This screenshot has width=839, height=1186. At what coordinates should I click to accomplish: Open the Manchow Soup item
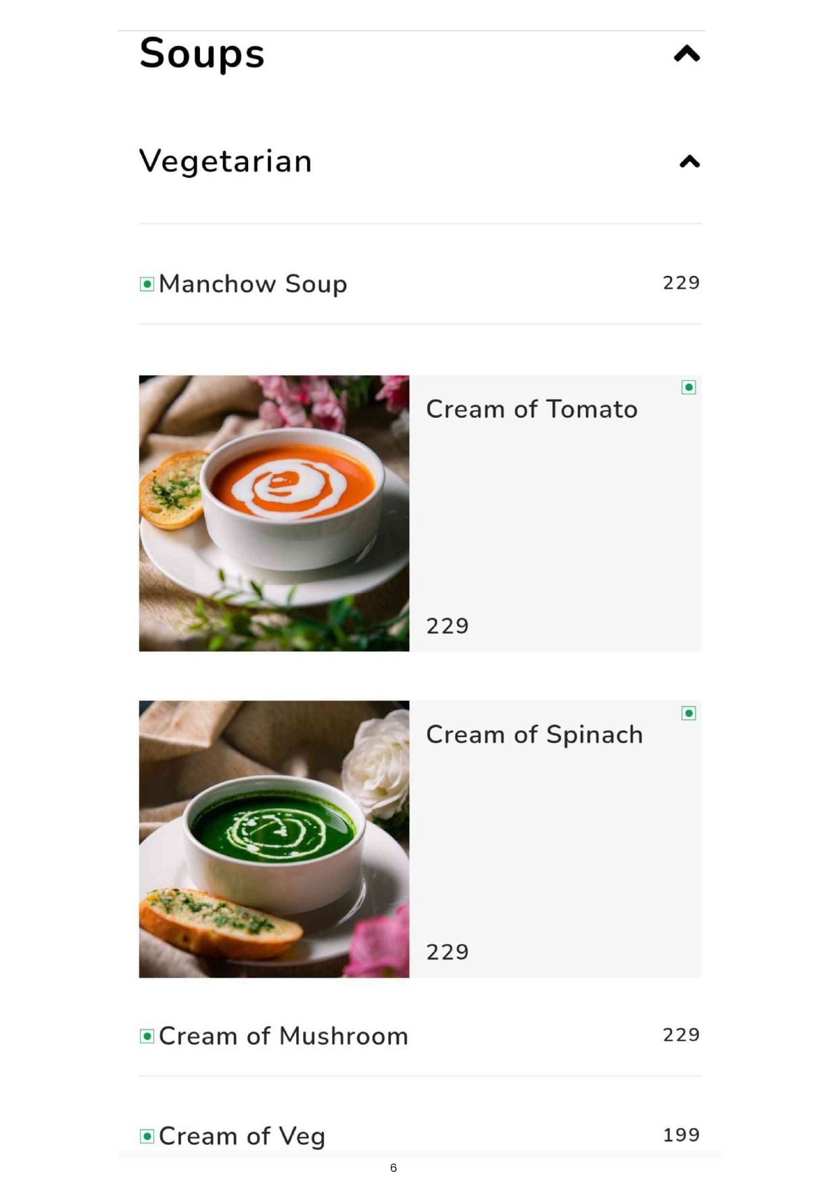coord(253,284)
